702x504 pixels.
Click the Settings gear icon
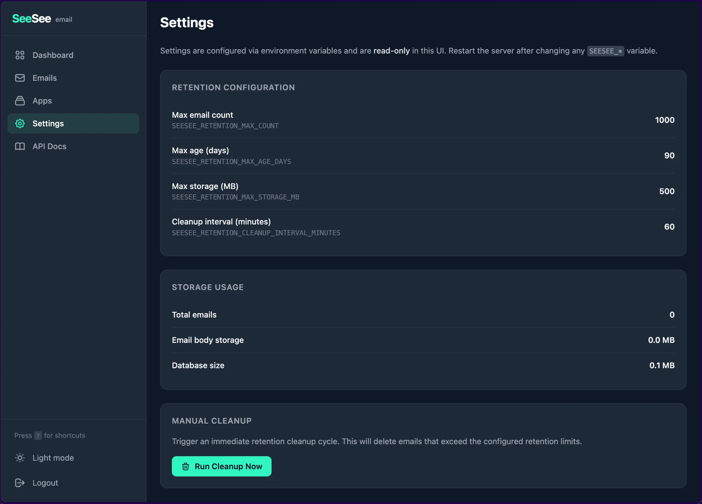point(20,123)
